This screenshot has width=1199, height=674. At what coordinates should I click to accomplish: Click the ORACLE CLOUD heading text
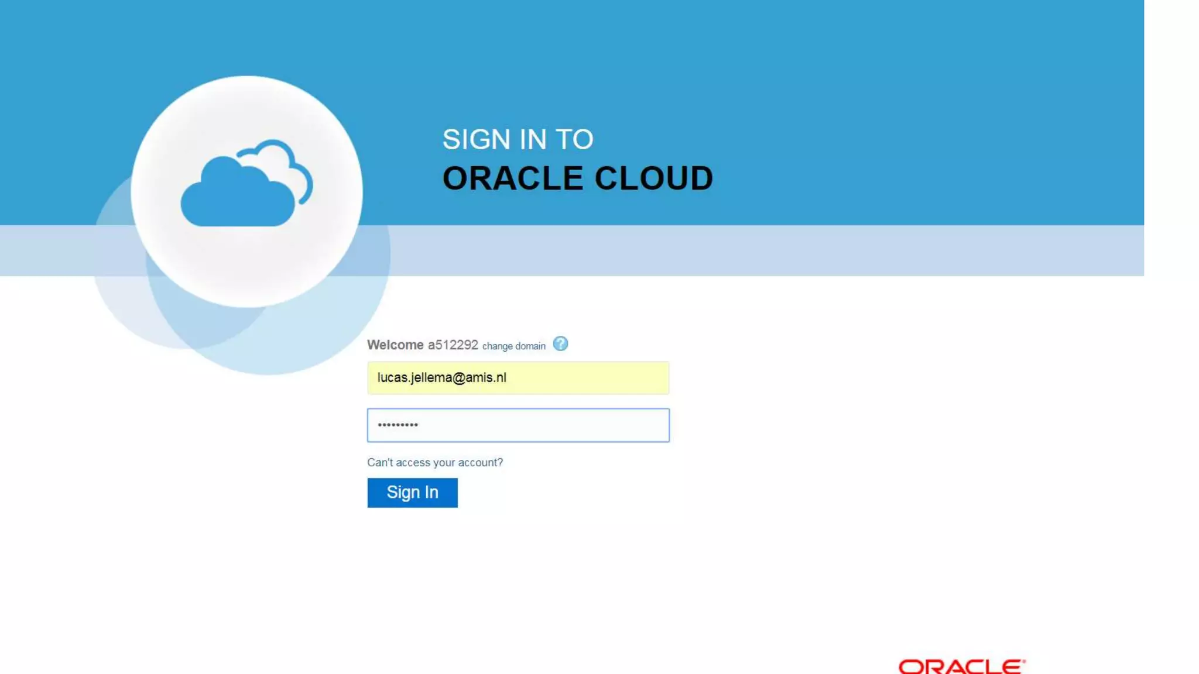pyautogui.click(x=577, y=178)
